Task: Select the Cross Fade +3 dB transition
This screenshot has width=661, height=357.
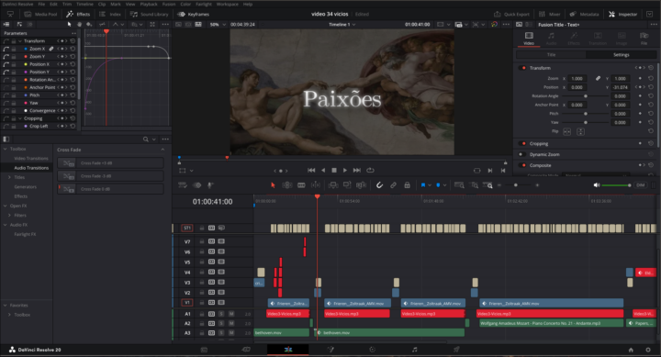Action: (x=110, y=163)
